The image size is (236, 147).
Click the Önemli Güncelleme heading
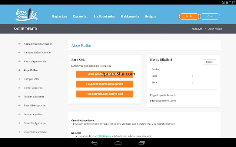coord(83,120)
